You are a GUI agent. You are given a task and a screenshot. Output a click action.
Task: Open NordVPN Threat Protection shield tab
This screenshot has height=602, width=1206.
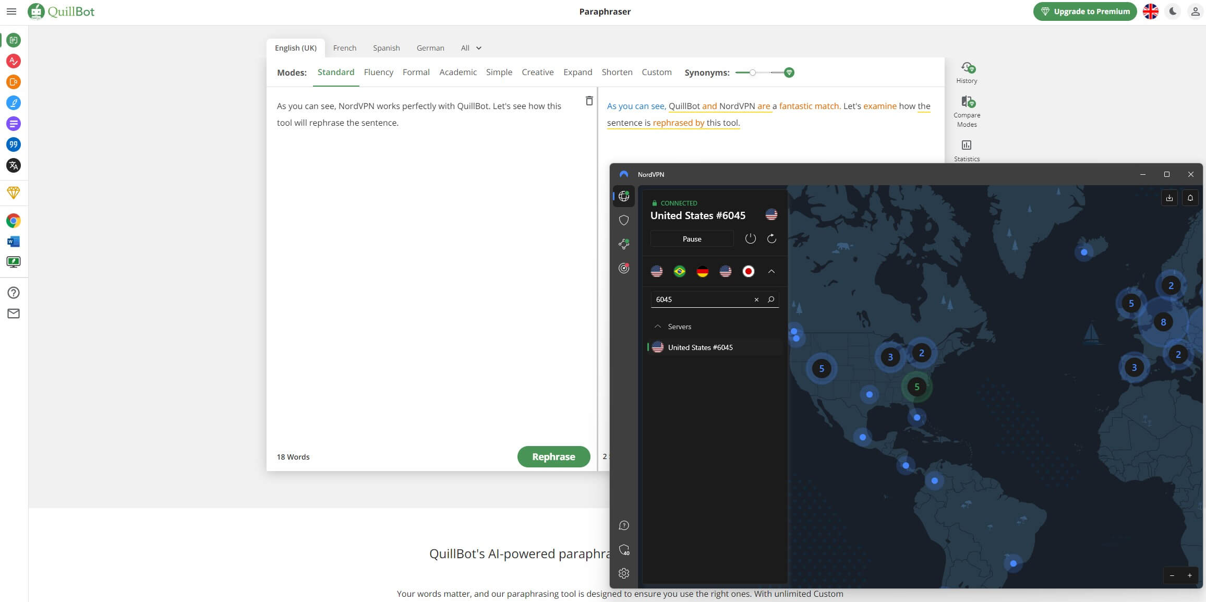point(624,220)
